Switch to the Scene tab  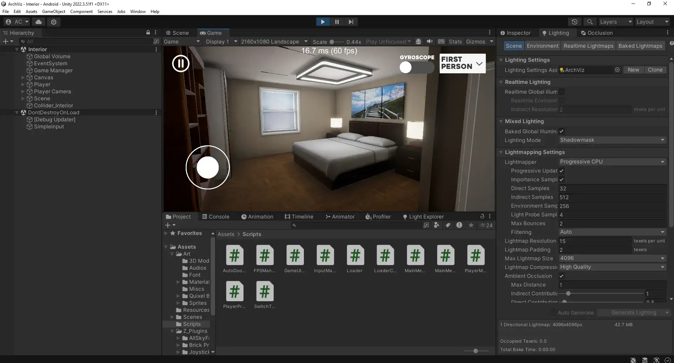point(178,33)
